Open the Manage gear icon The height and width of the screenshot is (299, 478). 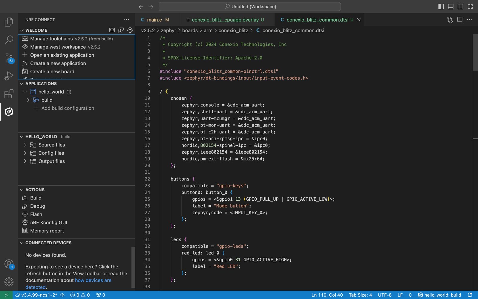(9, 282)
